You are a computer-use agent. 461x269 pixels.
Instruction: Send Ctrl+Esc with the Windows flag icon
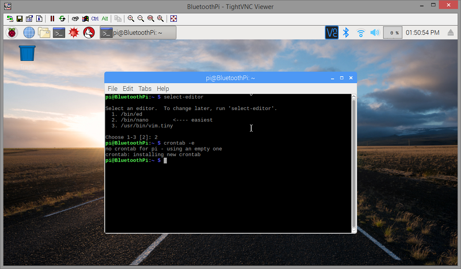pos(85,18)
